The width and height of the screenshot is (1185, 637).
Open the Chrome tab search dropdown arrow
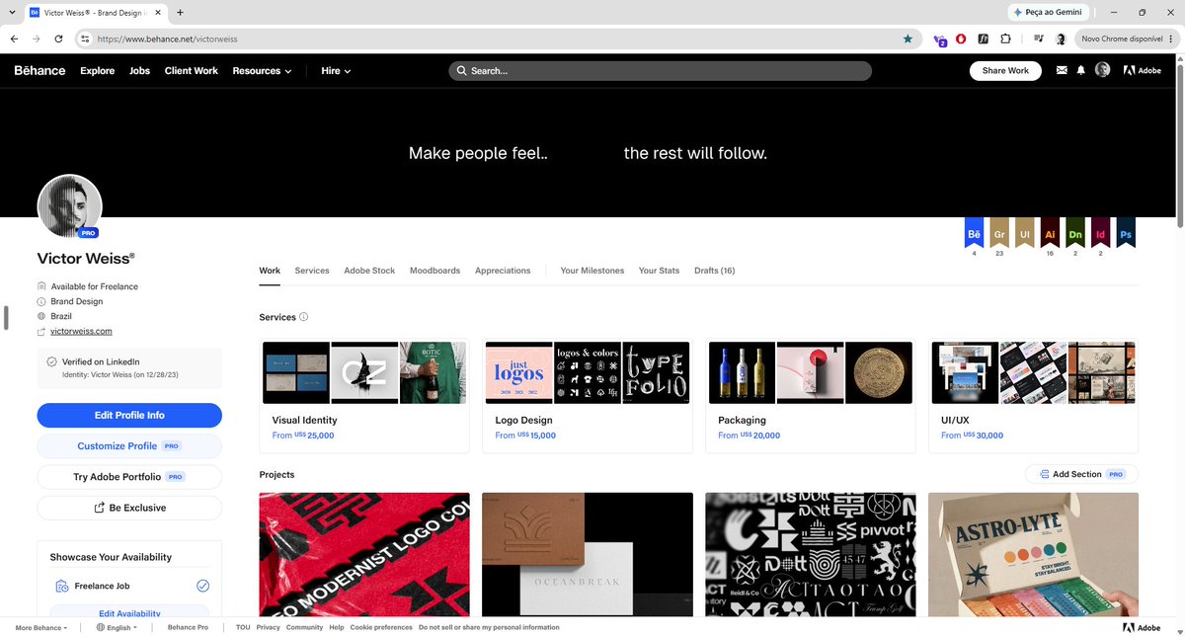point(11,12)
